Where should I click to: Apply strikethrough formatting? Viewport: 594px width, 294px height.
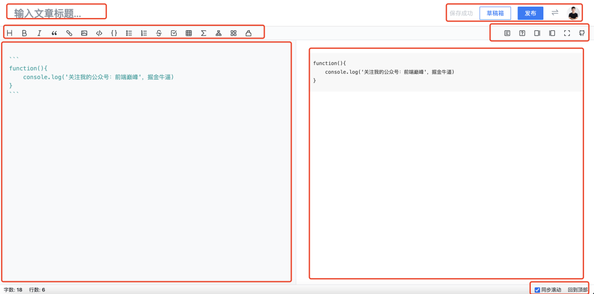click(159, 34)
